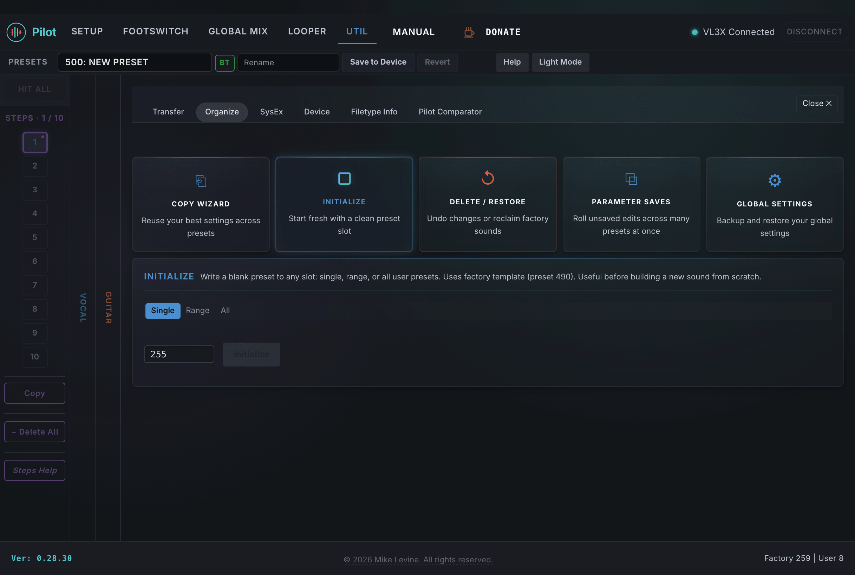Click the Global Settings gear icon
The width and height of the screenshot is (855, 575).
(x=775, y=180)
